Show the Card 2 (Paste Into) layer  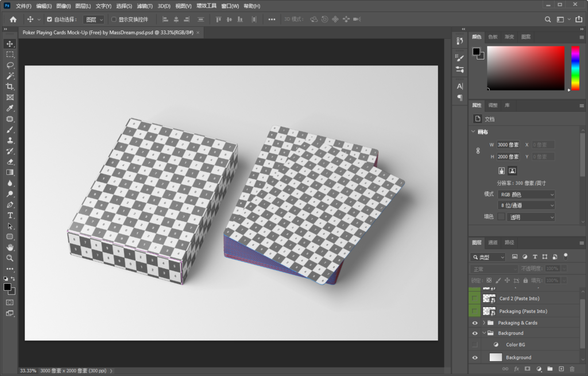point(475,299)
